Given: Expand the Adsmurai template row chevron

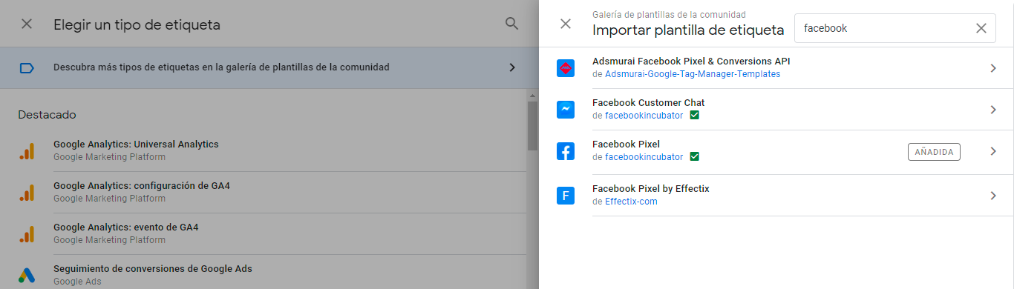Looking at the screenshot, I should click(x=993, y=68).
